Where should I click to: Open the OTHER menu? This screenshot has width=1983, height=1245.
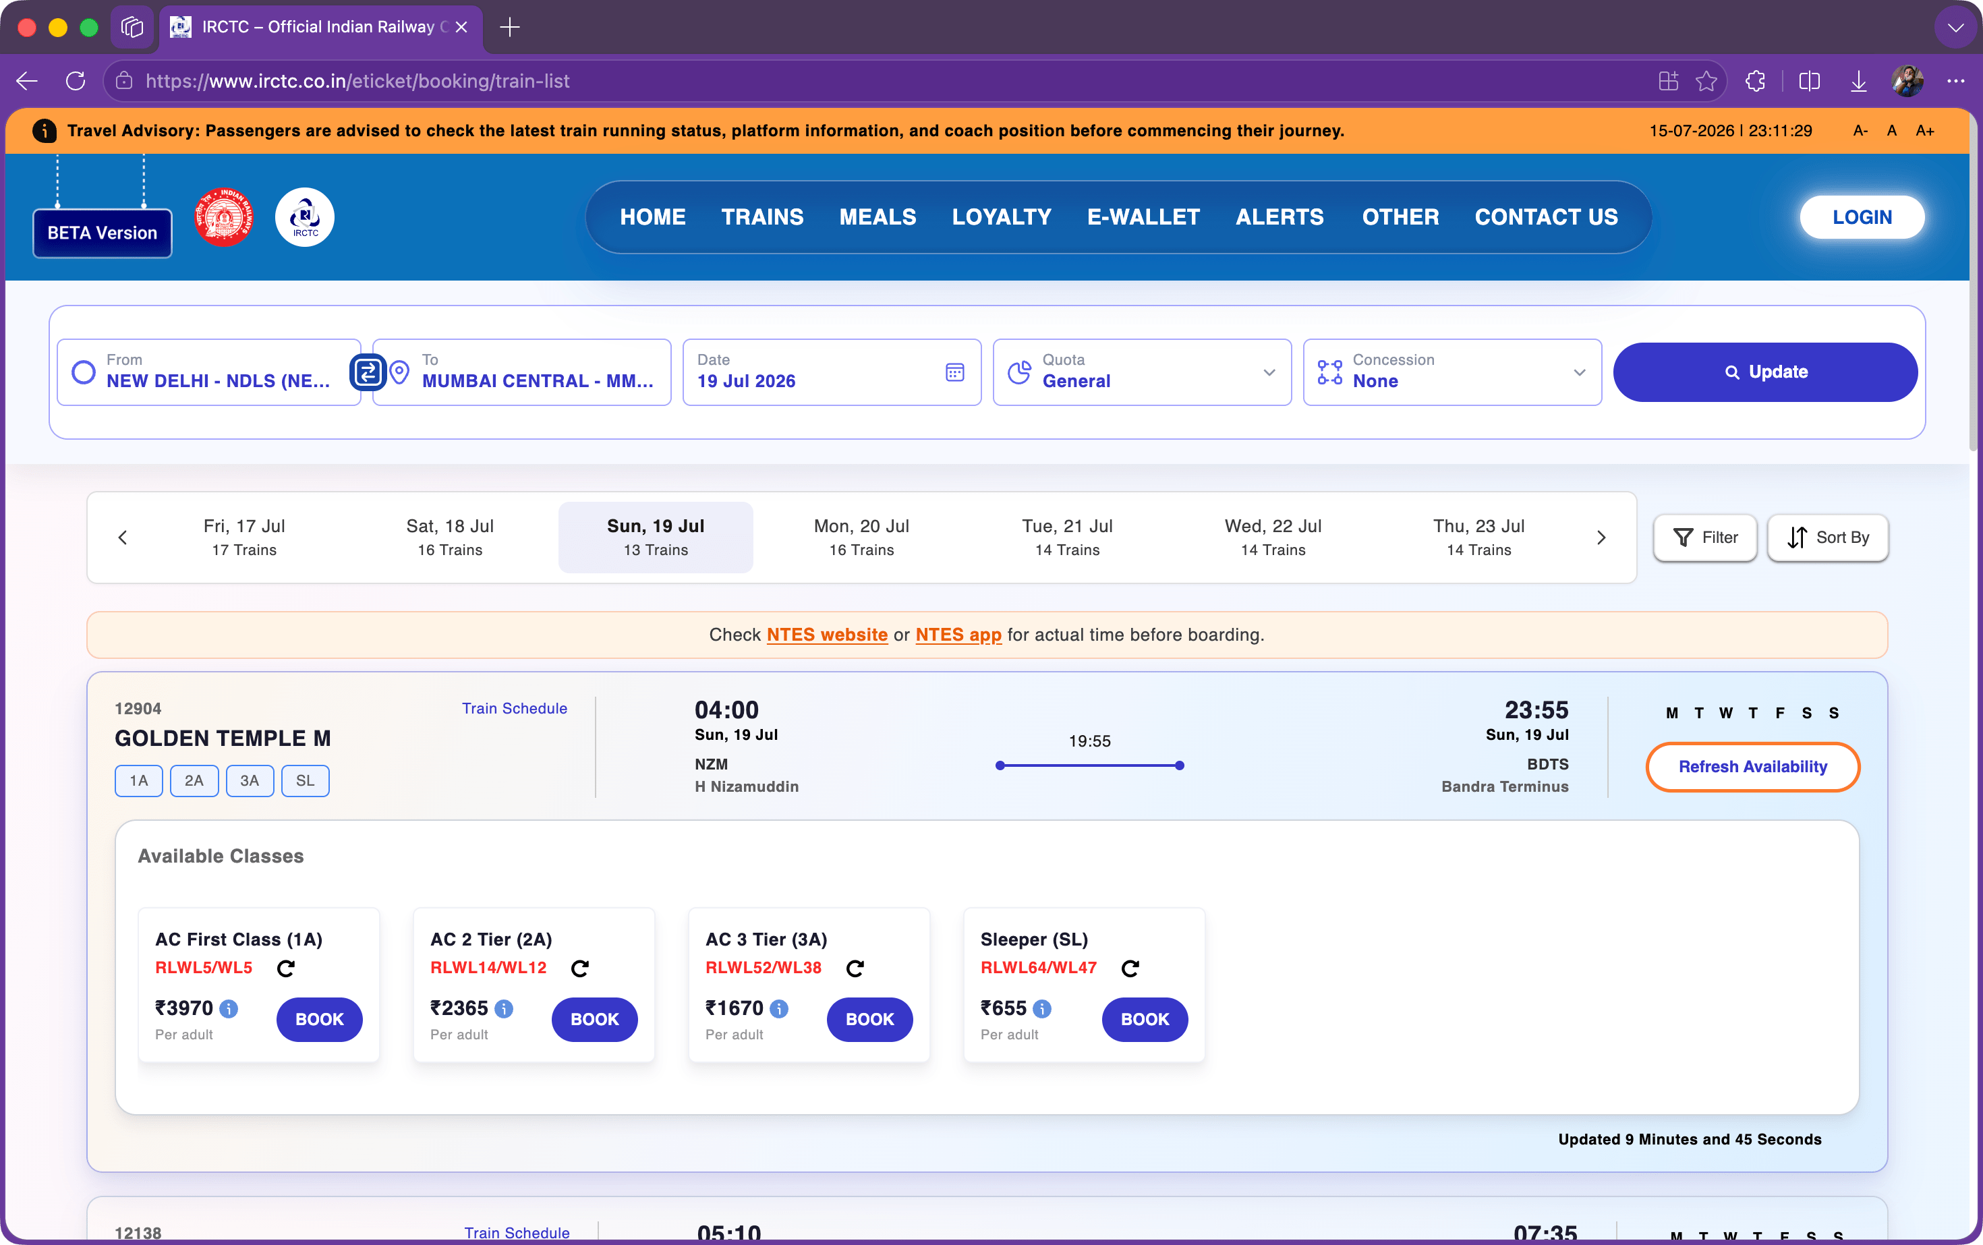click(1401, 217)
